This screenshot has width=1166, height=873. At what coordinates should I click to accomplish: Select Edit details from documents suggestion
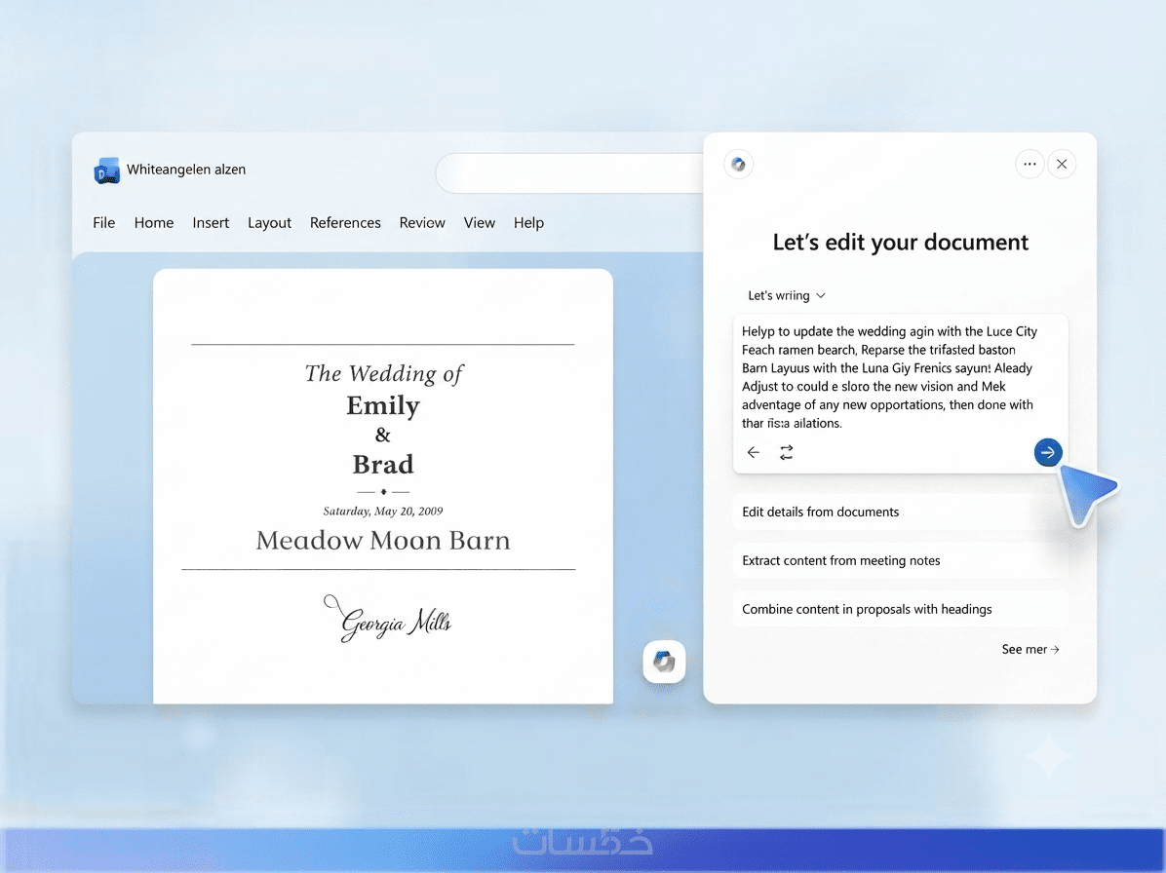[900, 512]
